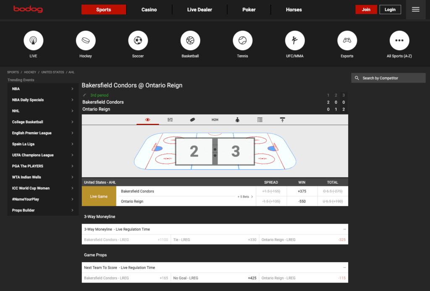Choose the Soccer ball icon
This screenshot has width=430, height=291.
tap(138, 41)
